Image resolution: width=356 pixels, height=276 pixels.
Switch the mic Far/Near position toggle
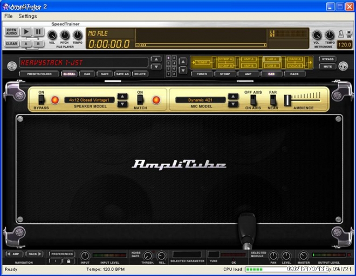[x=273, y=100]
